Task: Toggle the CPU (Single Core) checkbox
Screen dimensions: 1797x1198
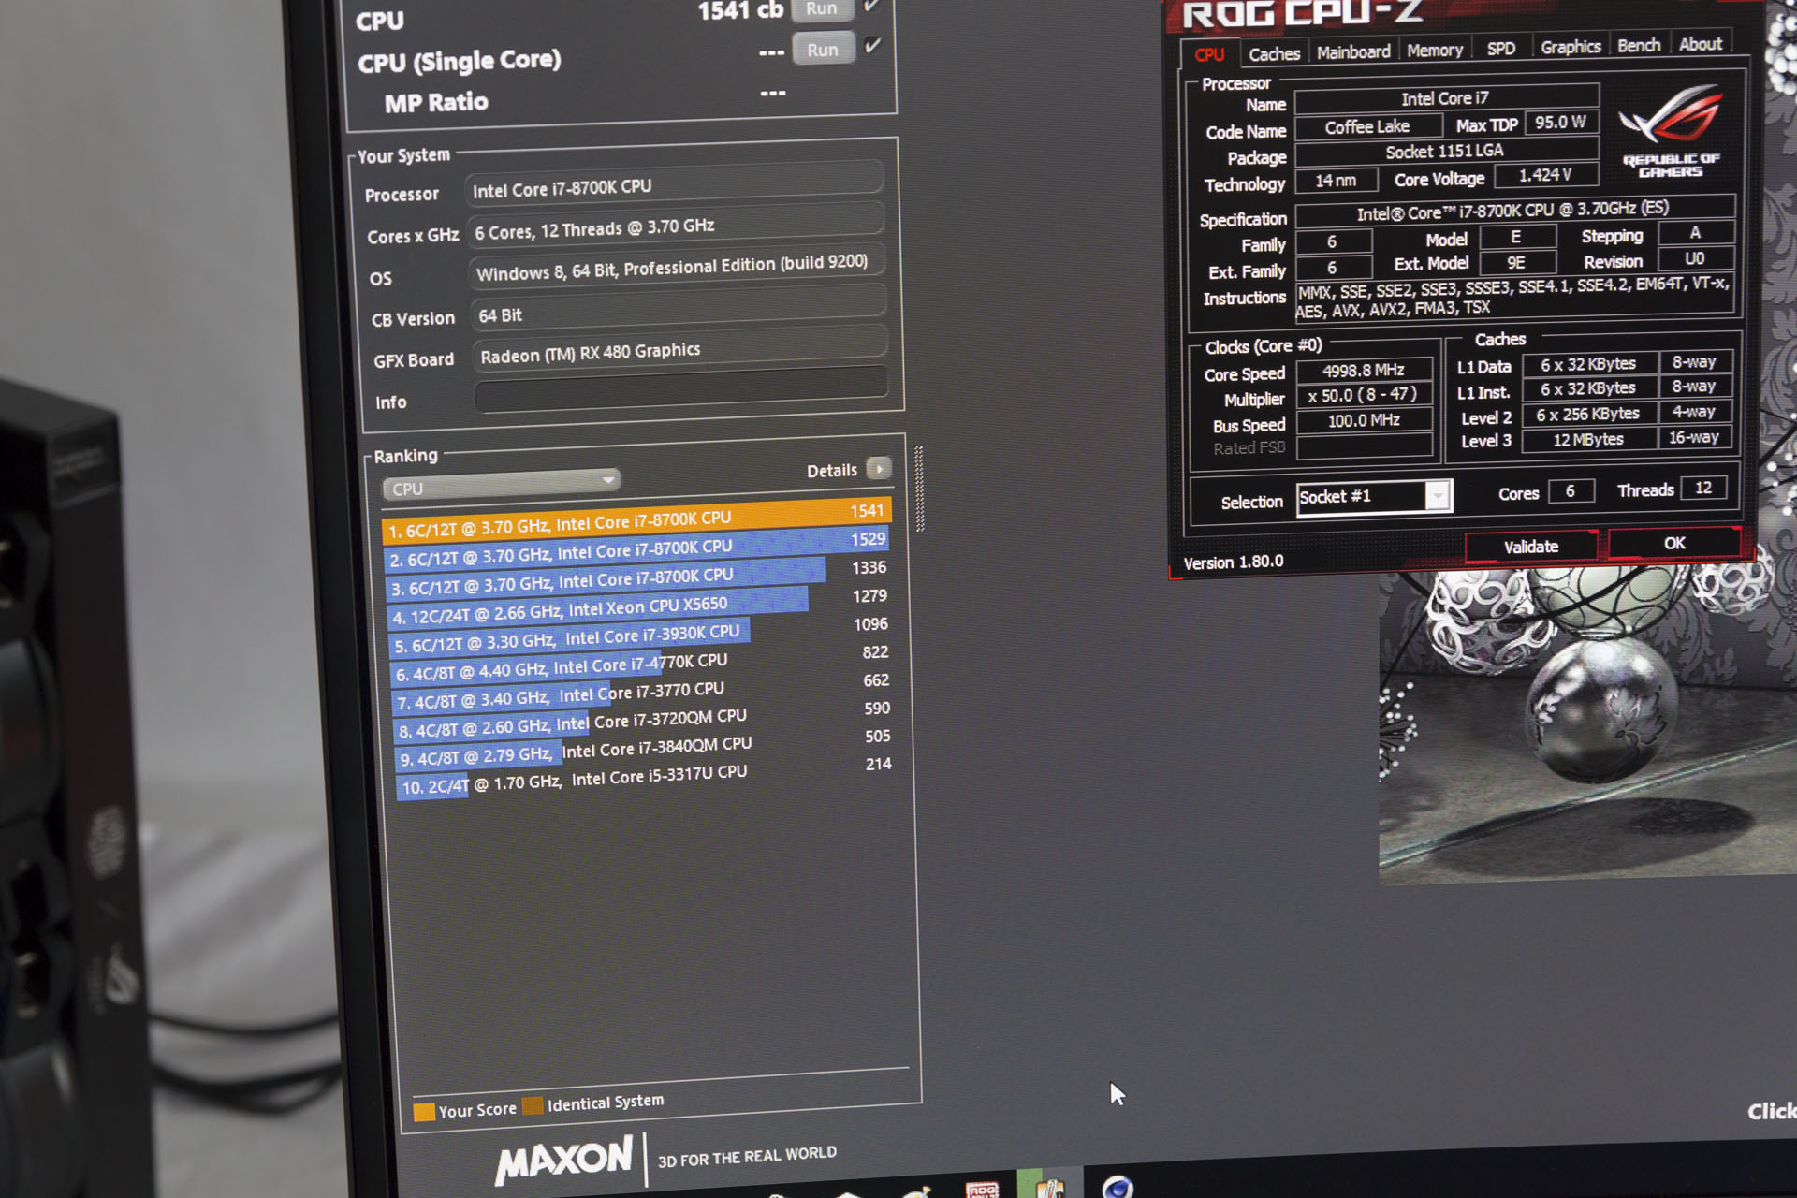Action: click(872, 46)
